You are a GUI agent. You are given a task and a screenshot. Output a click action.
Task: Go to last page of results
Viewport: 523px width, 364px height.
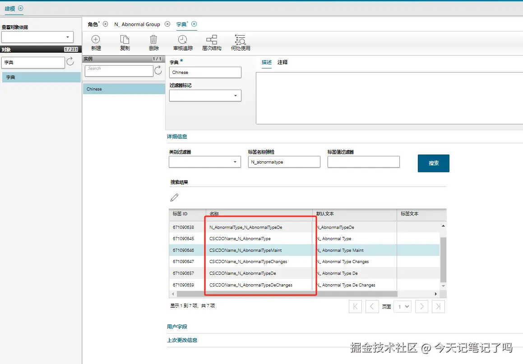point(438,306)
